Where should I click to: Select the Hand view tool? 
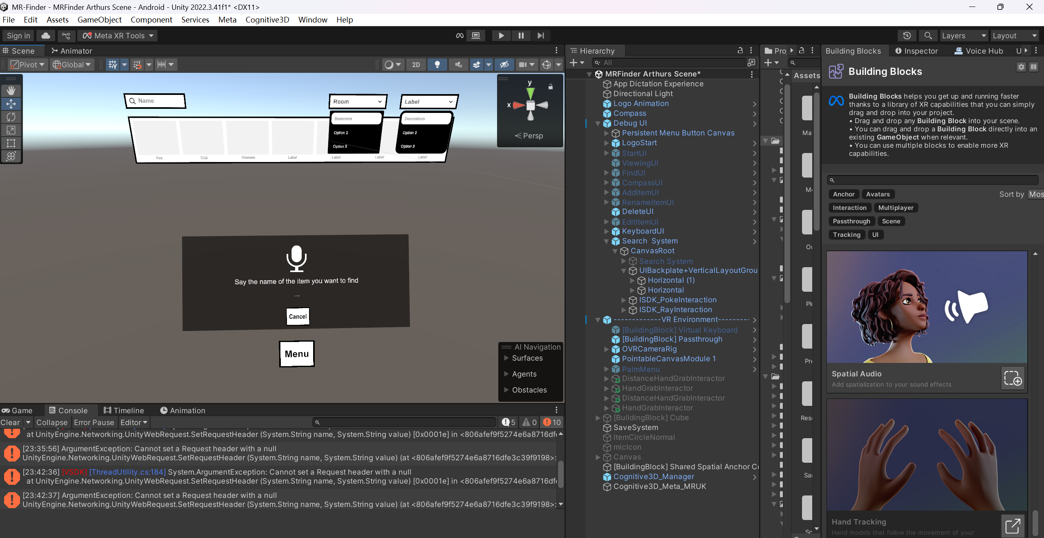pyautogui.click(x=11, y=90)
